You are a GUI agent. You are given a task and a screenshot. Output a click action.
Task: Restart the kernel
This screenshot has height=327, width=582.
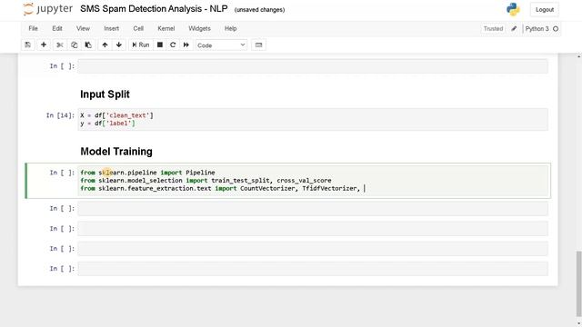(173, 45)
